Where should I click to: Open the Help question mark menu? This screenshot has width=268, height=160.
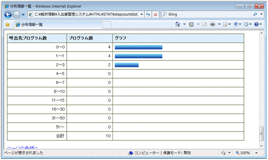[x=258, y=24]
